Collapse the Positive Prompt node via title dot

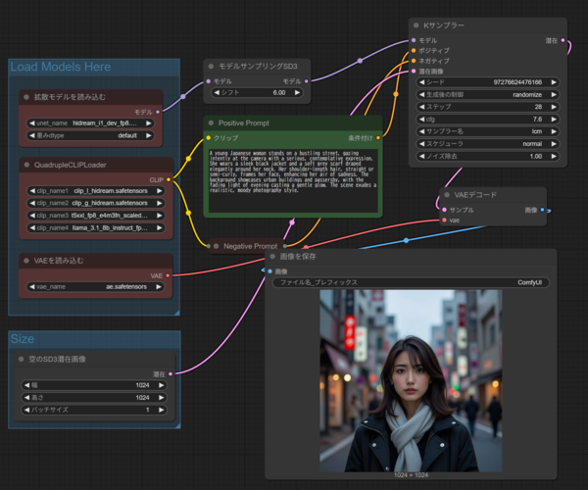pyautogui.click(x=213, y=123)
